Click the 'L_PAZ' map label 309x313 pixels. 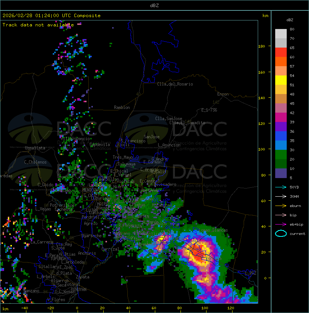[251, 273]
